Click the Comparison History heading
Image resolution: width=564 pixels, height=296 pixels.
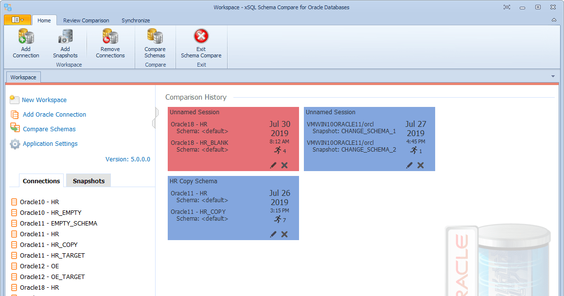point(195,97)
